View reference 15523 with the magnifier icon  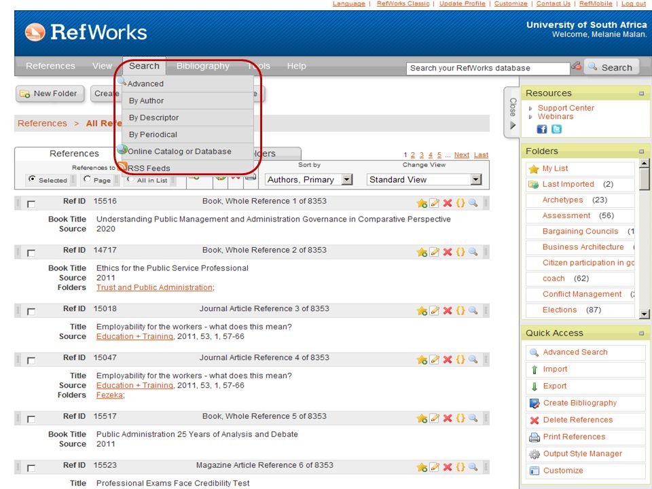473,467
